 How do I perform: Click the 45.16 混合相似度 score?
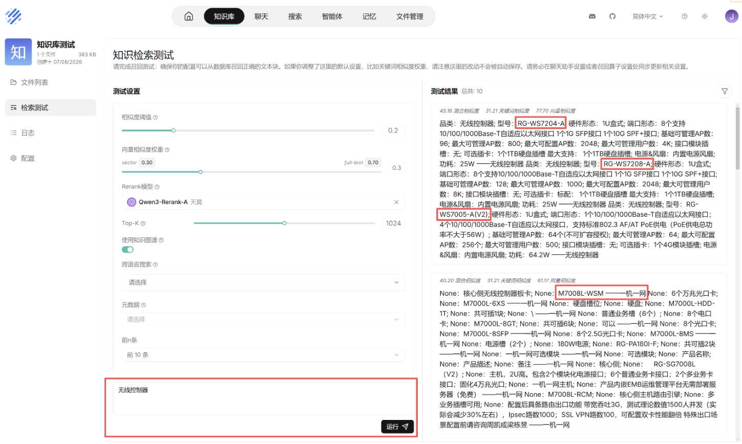(x=459, y=110)
